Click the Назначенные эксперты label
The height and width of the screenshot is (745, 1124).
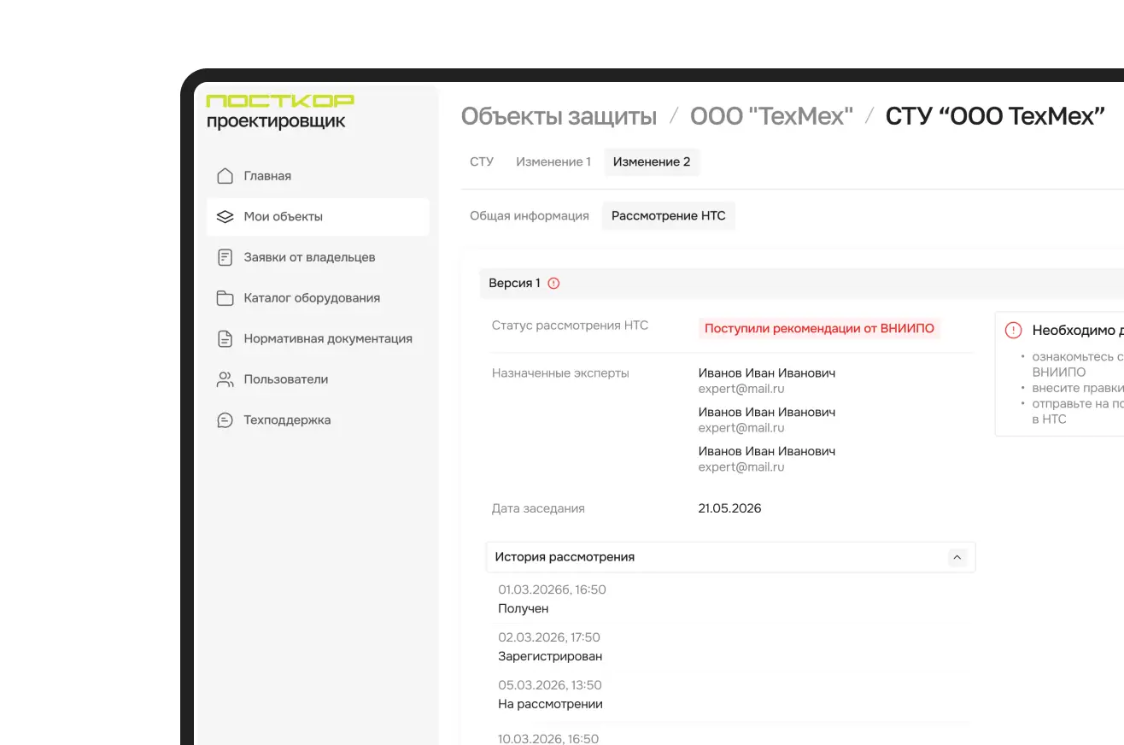click(x=560, y=373)
